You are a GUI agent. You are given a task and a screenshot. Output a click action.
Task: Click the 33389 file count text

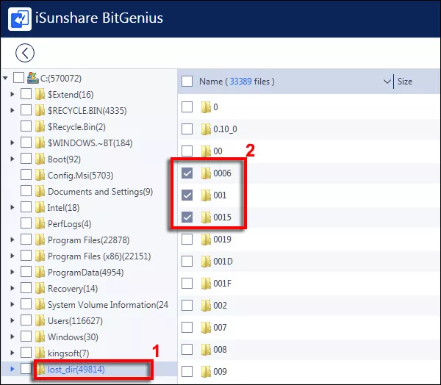pyautogui.click(x=240, y=82)
